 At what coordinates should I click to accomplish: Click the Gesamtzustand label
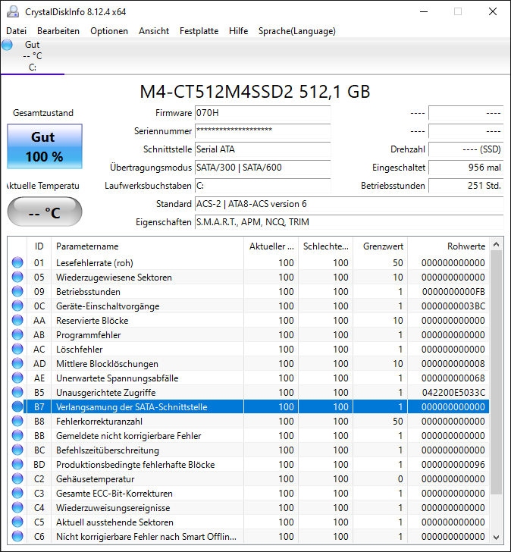coord(43,113)
